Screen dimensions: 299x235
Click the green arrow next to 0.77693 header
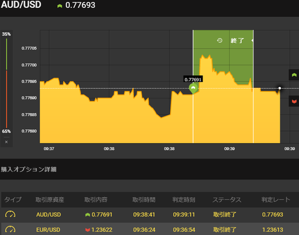coord(60,6)
